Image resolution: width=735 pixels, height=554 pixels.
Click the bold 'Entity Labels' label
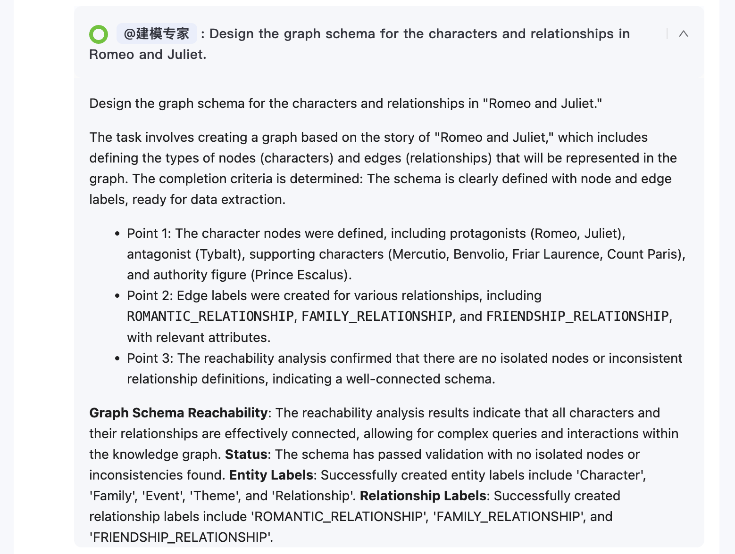(x=271, y=475)
